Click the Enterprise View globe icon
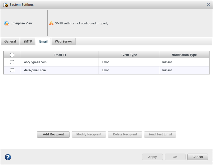Viewport: 213px width, 165px height. pos(6,23)
